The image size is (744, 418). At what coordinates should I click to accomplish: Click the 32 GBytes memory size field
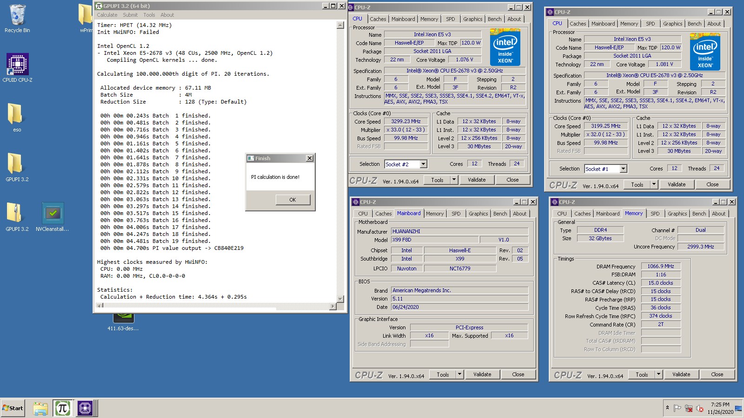(600, 238)
